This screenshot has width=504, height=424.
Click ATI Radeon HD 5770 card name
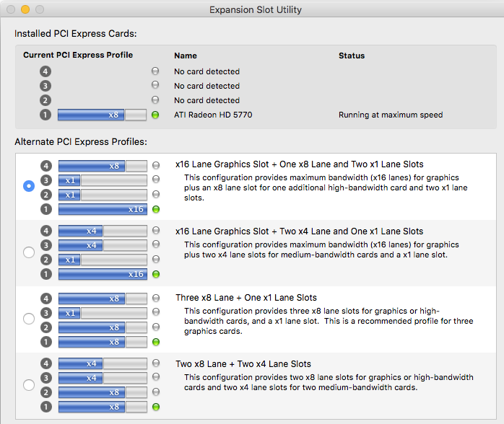tap(213, 115)
